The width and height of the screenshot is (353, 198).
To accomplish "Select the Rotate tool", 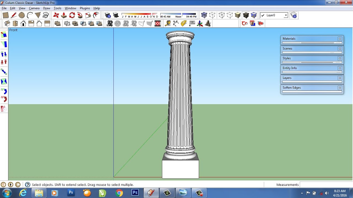I will (x=72, y=15).
